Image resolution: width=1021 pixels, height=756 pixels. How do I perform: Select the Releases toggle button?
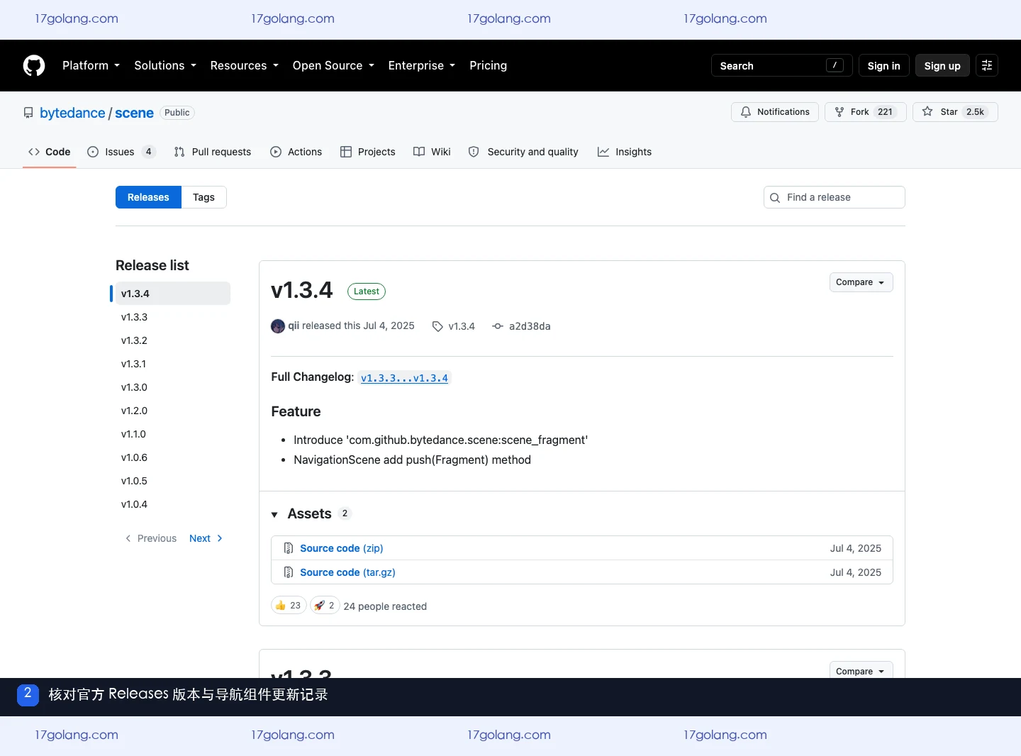click(x=148, y=197)
